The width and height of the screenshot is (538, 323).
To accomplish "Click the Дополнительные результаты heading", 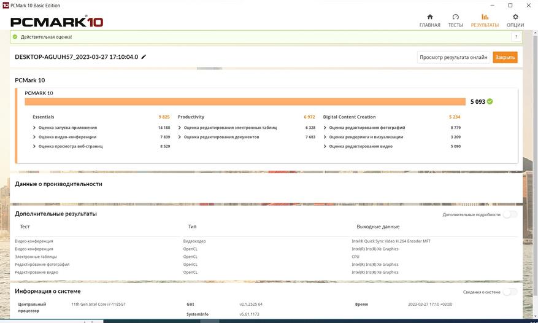I will [x=56, y=214].
